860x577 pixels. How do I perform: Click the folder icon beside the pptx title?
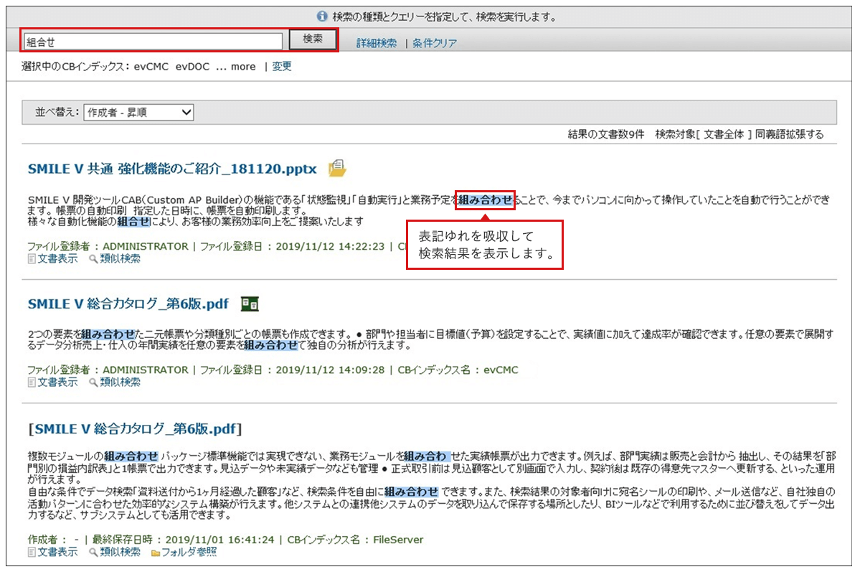(337, 168)
